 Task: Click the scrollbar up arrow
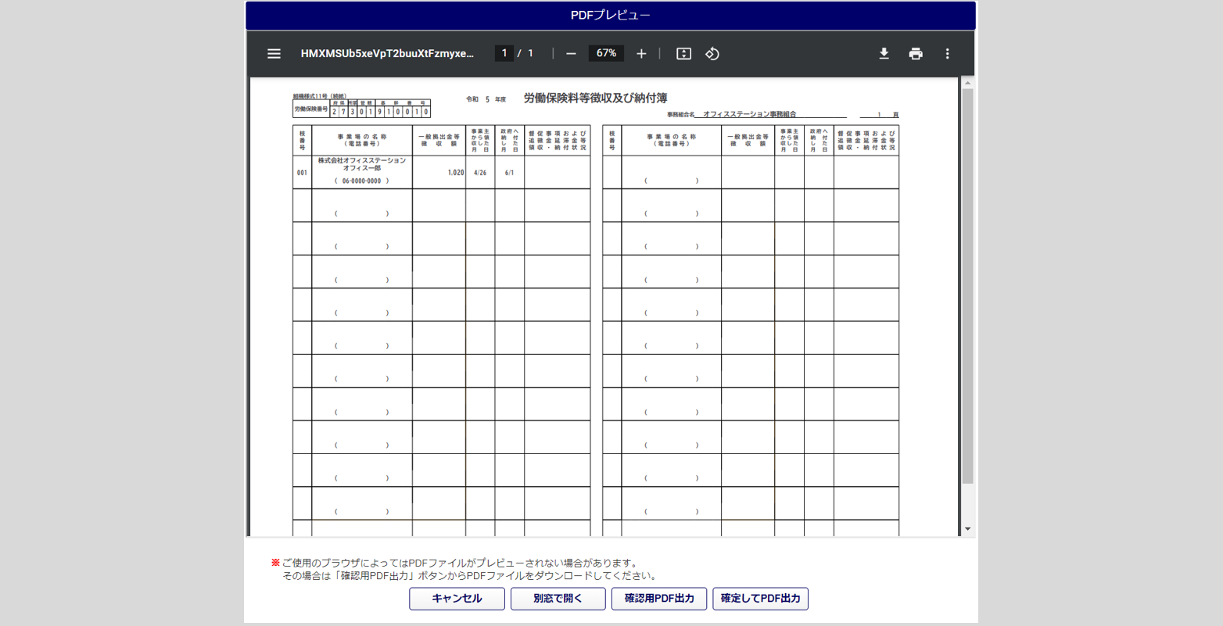click(x=967, y=83)
